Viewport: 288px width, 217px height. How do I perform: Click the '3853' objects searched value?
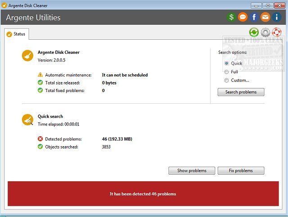pyautogui.click(x=106, y=147)
